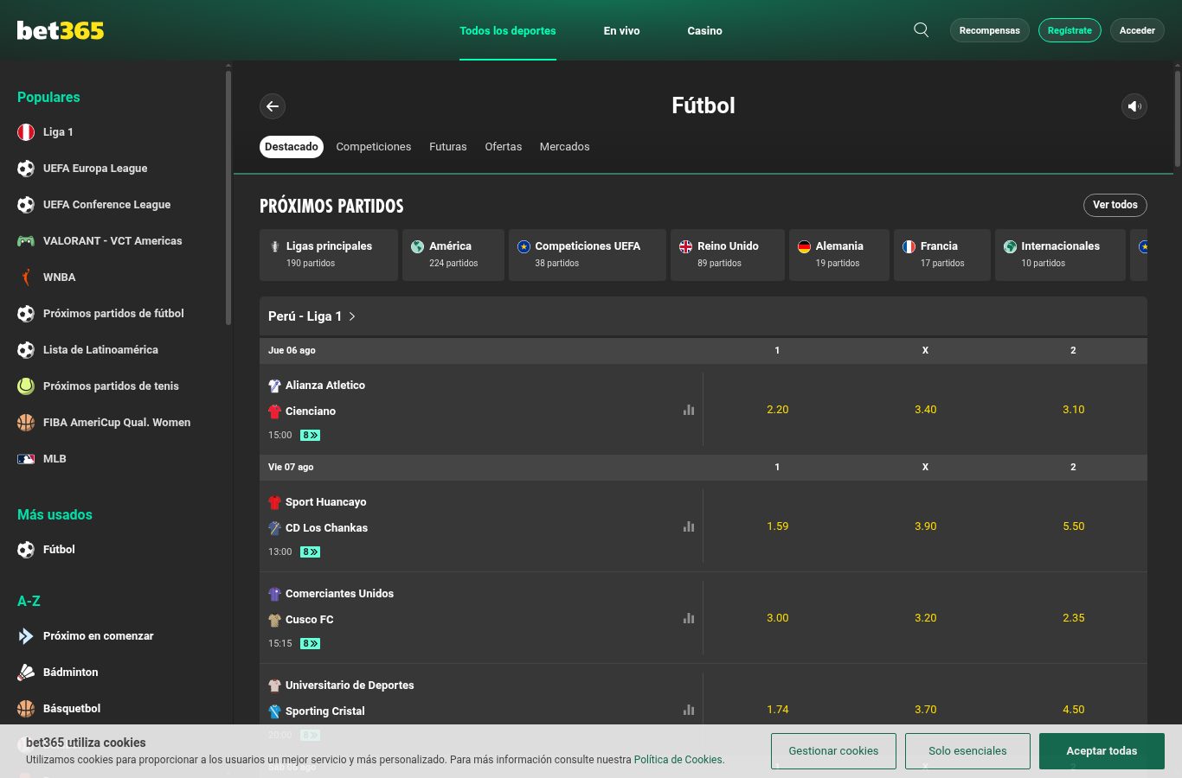Open WNBA icon in sidebar
The height and width of the screenshot is (778, 1182).
click(x=26, y=277)
